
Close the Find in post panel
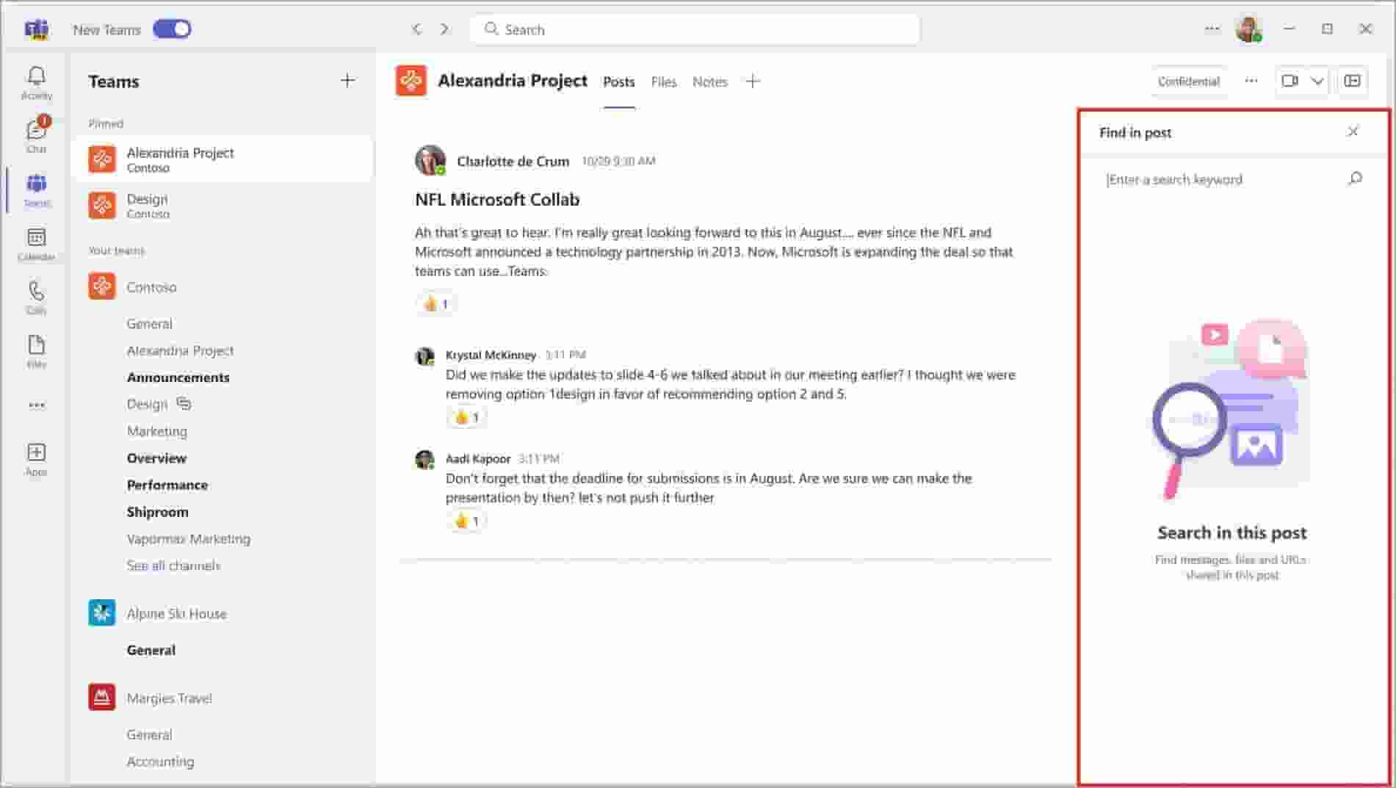click(1353, 132)
